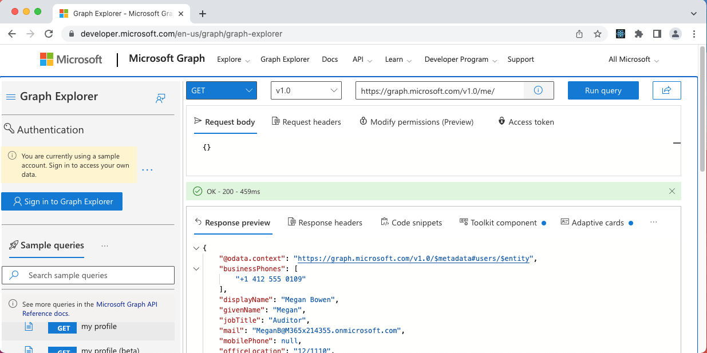Viewport: 707px width, 353px height.
Task: Open the GET HTTP method dropdown
Action: coord(222,90)
